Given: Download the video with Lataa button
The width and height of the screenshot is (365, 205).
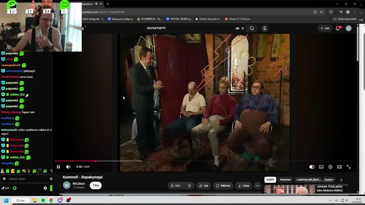Looking at the screenshot, I should (x=244, y=186).
